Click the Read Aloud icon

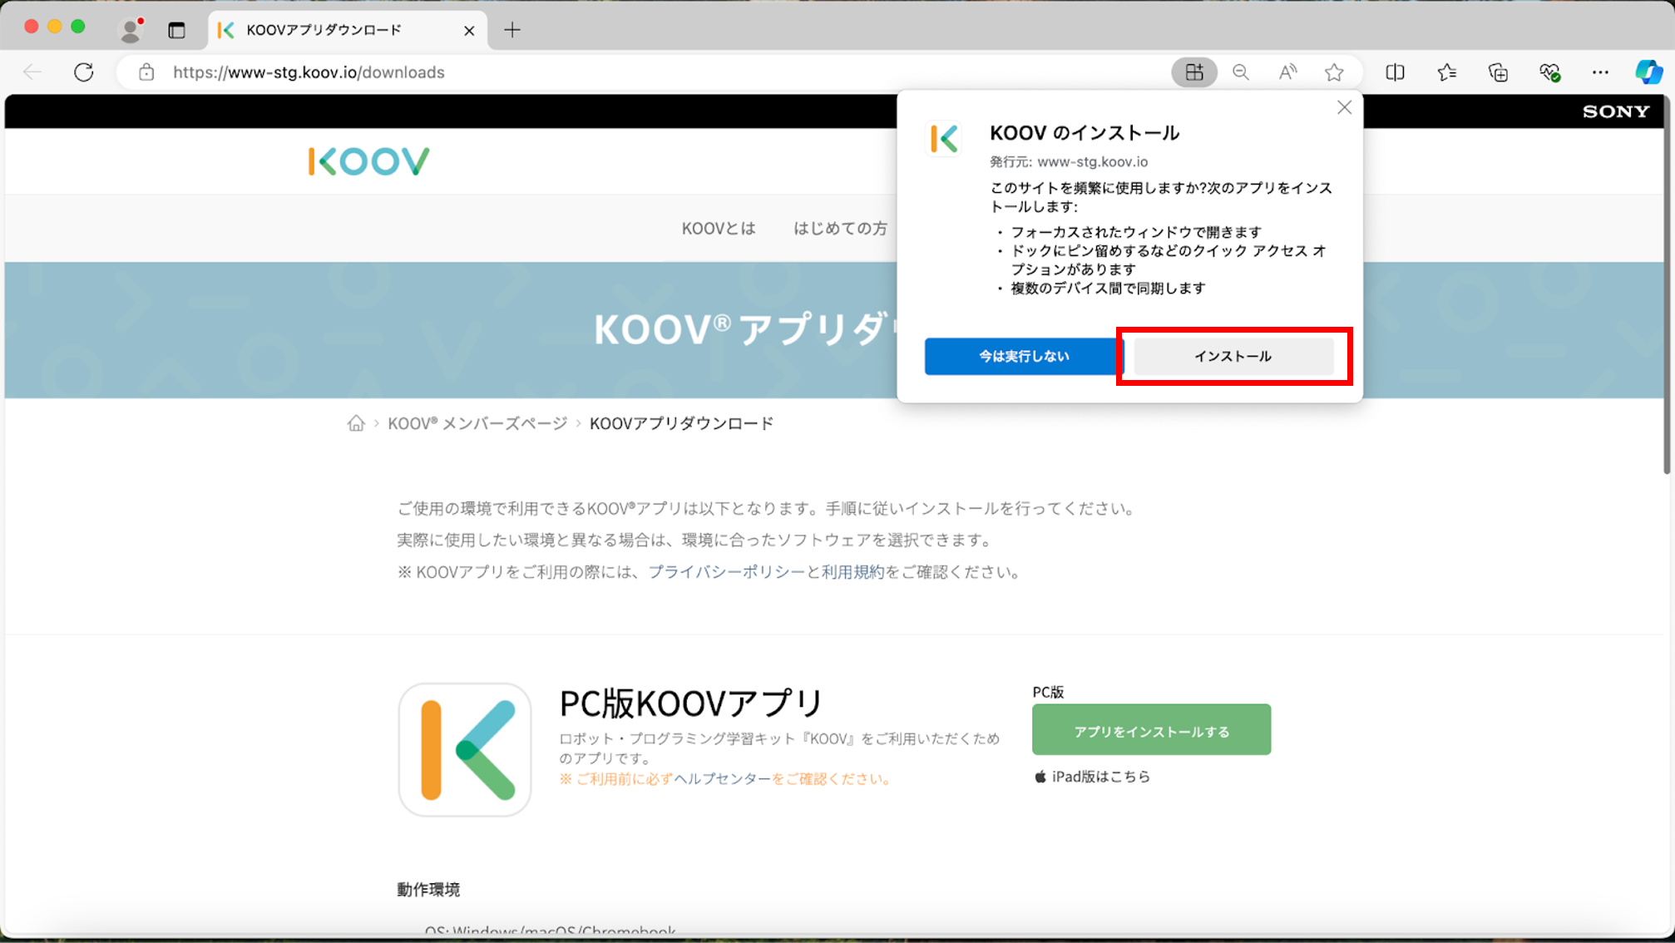(x=1287, y=72)
